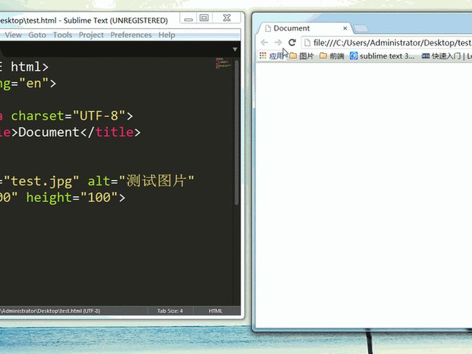Minimize the Sublime Text window
The width and height of the screenshot is (472, 354).
188,18
